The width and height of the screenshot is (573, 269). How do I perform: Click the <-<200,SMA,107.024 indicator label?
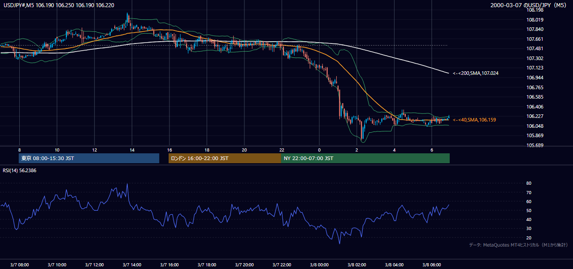coord(476,73)
